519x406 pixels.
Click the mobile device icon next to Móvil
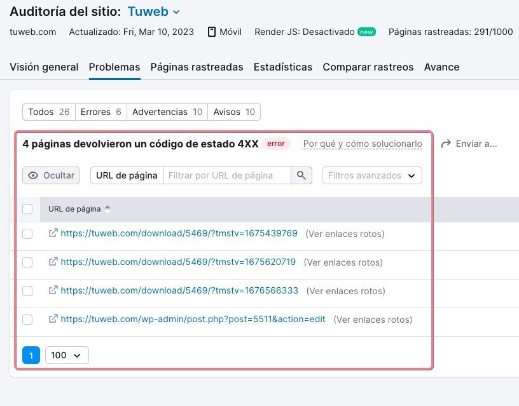[x=212, y=32]
